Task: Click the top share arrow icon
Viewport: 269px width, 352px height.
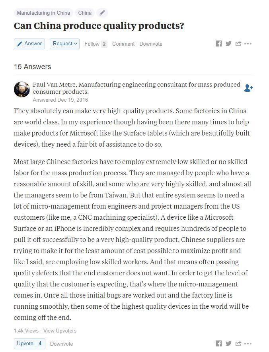Action: click(238, 44)
